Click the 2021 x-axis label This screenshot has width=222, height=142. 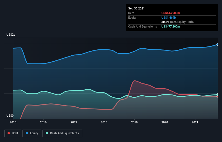pos(195,122)
